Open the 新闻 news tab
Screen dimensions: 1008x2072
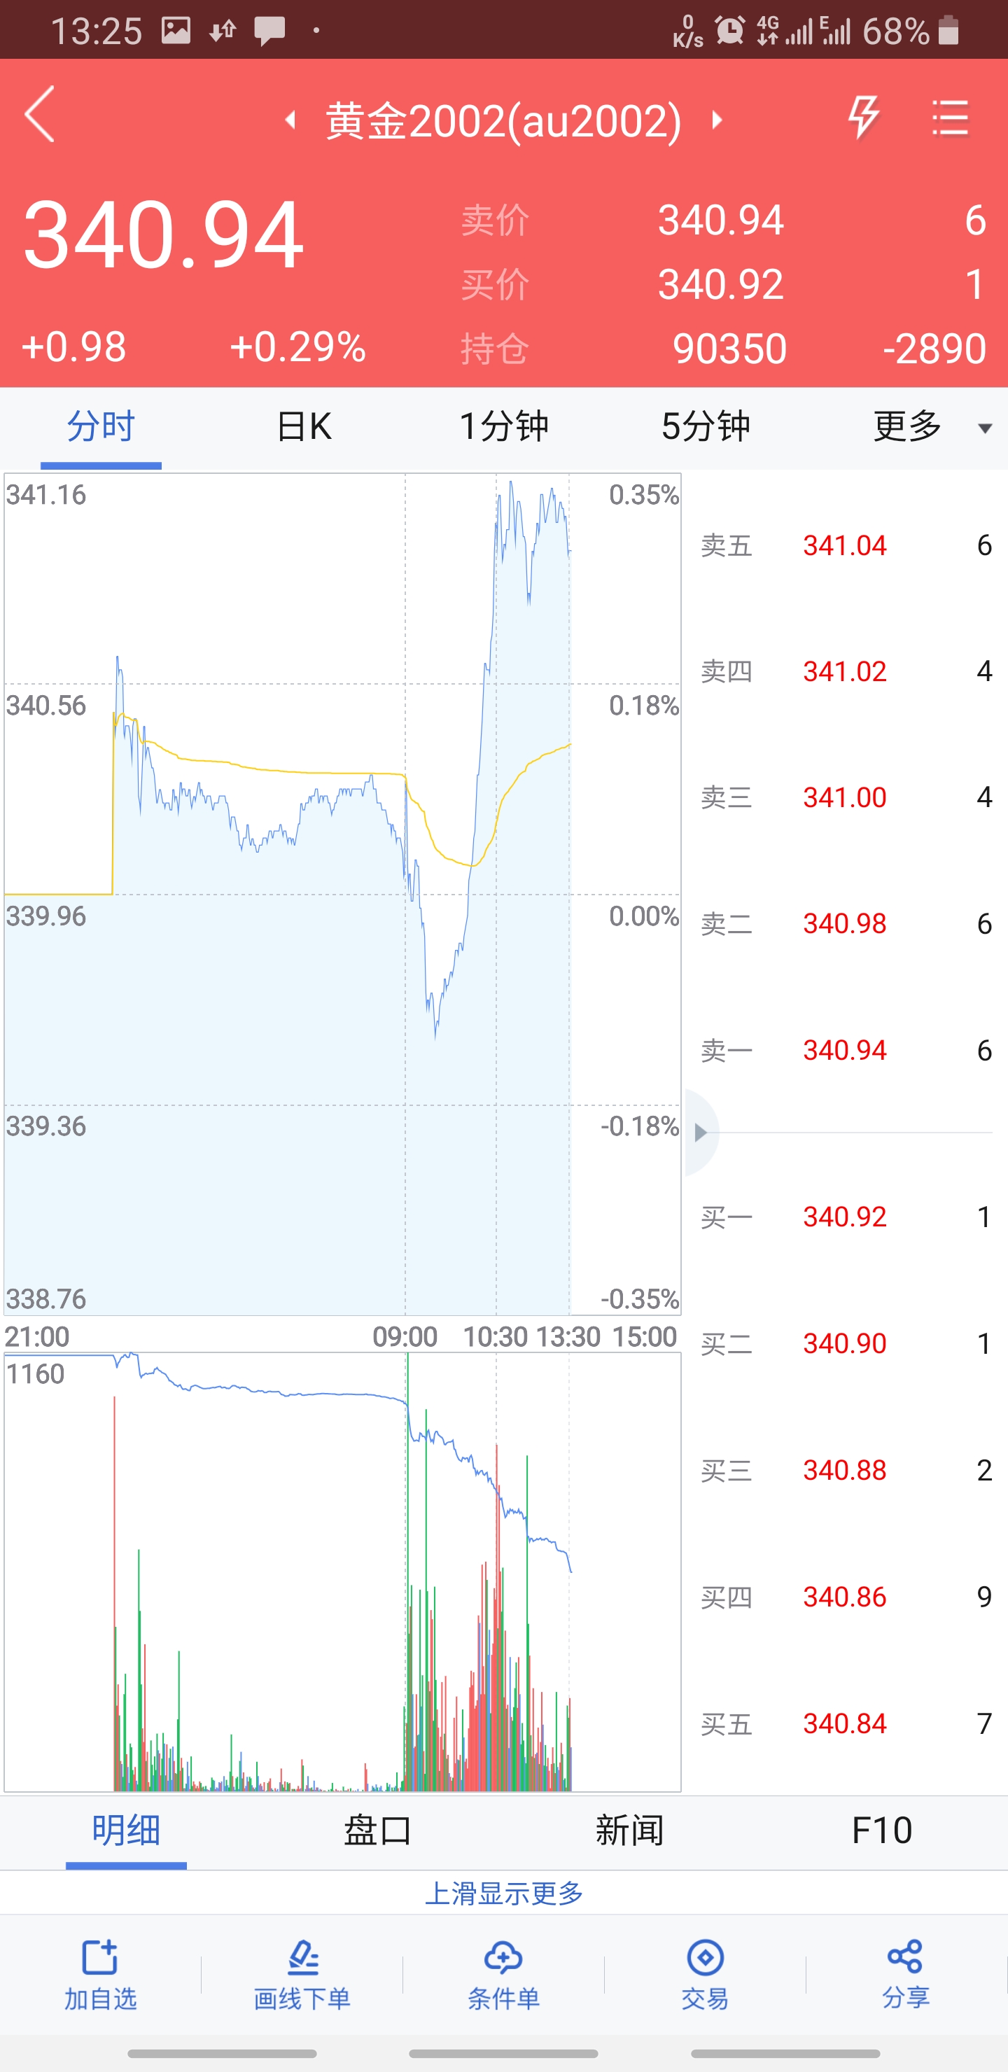tap(629, 1831)
